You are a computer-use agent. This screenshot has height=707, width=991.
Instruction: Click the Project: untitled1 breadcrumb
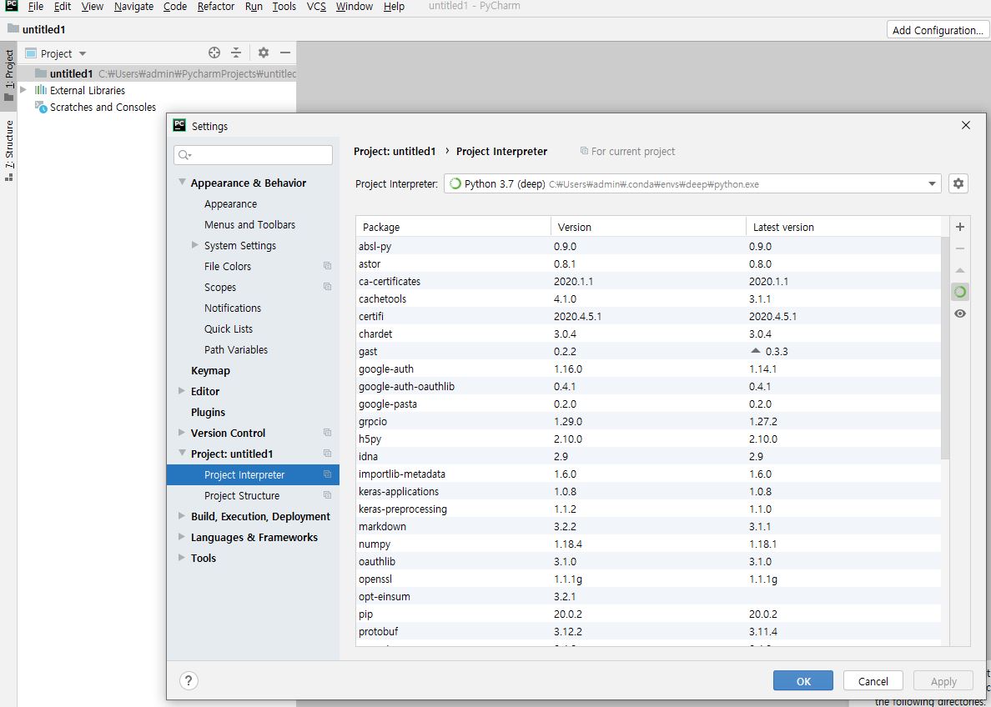[x=395, y=152]
